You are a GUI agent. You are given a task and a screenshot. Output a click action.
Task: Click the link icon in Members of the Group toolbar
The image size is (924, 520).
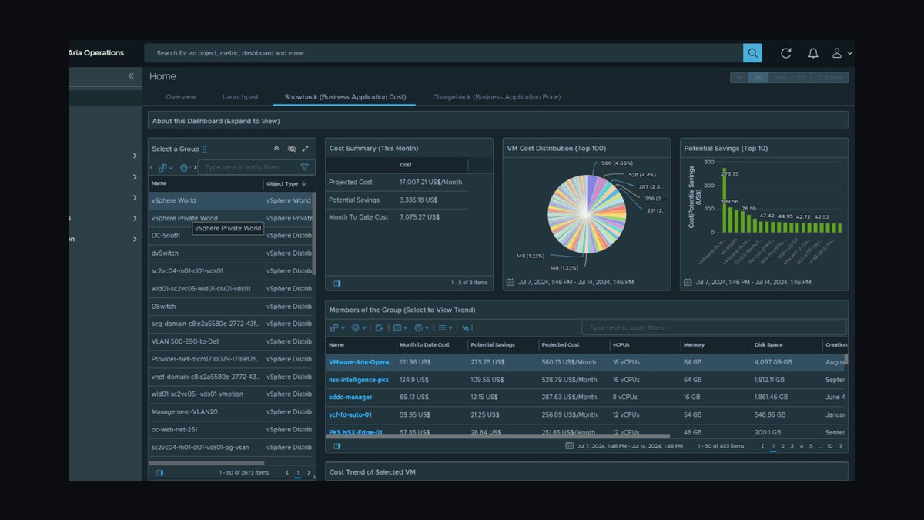tap(465, 327)
